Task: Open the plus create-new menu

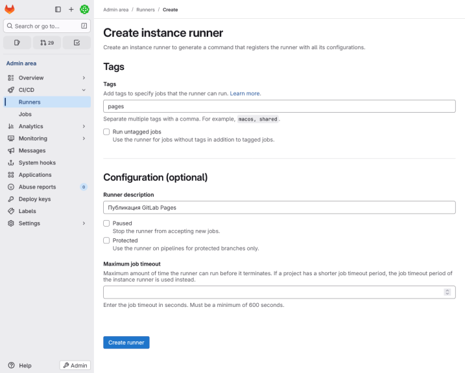Action: (x=71, y=10)
